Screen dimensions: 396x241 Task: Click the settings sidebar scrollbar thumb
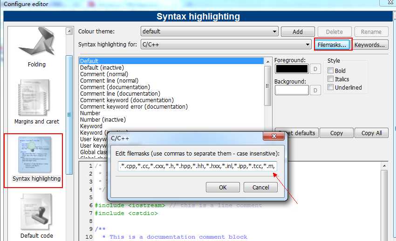pyautogui.click(x=69, y=115)
